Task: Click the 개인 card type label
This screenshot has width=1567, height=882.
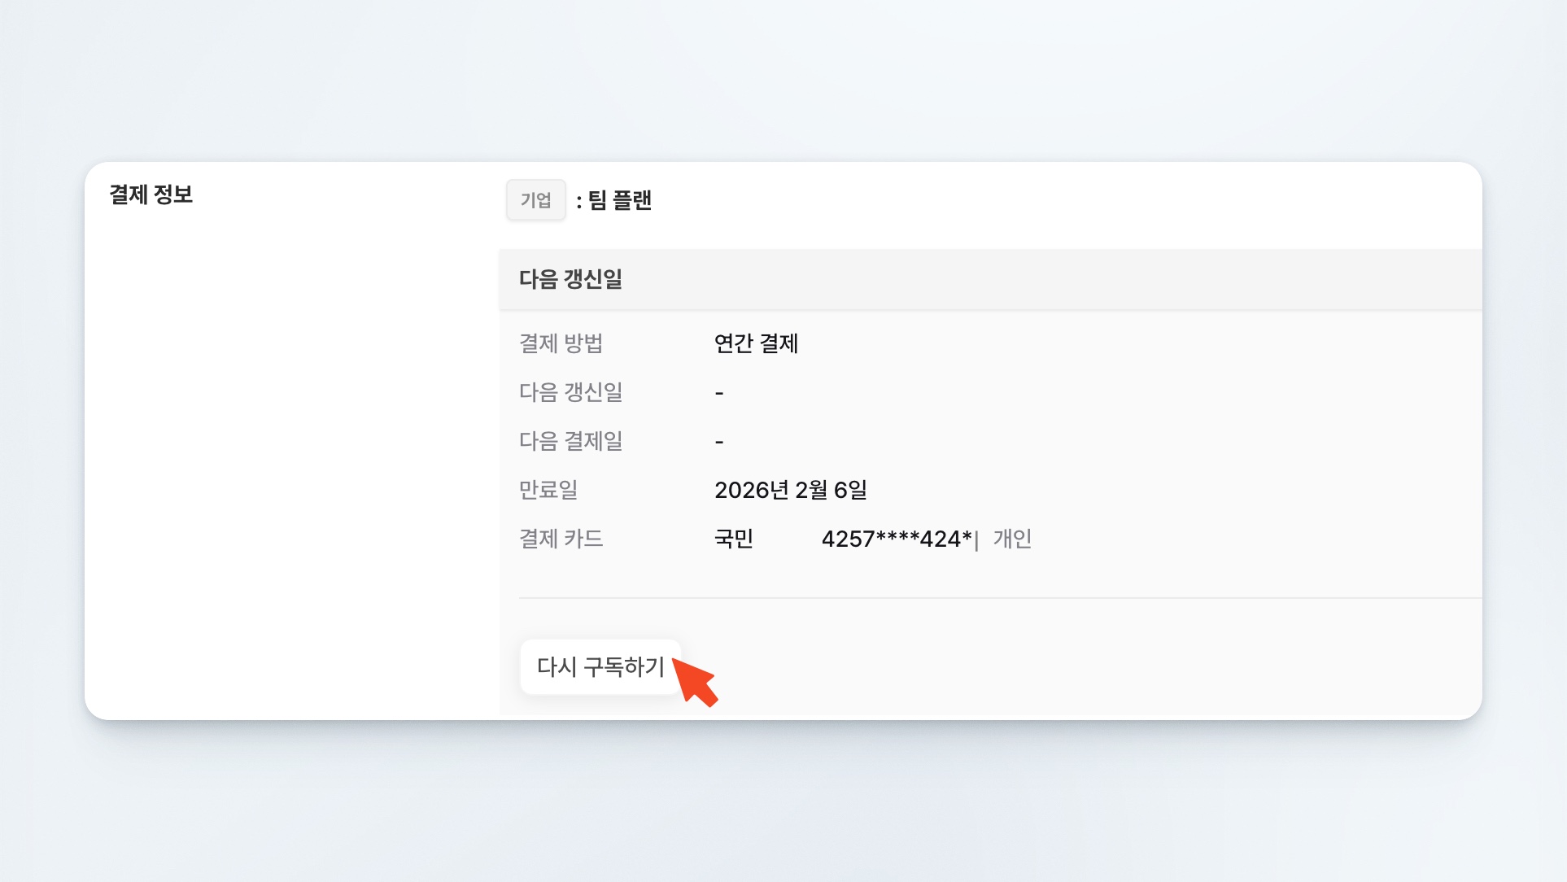Action: pos(1012,539)
